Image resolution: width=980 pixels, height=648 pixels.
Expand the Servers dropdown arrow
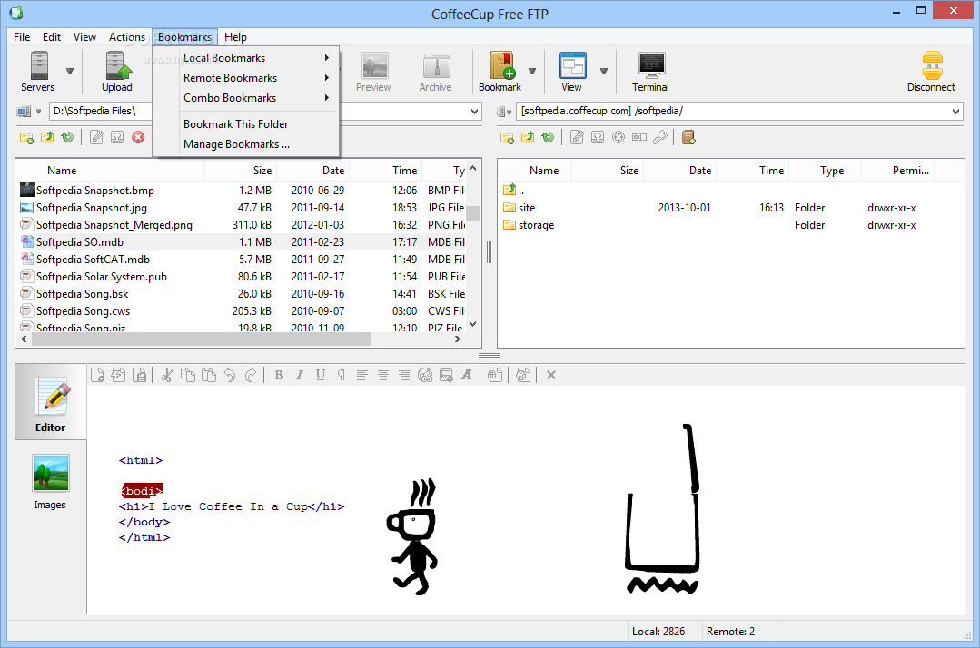click(70, 71)
